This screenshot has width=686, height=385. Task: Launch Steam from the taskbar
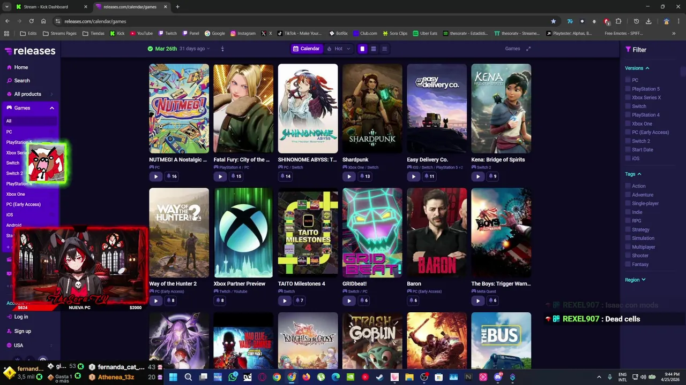coord(379,378)
